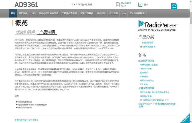Click the 点对点通信系统 bullet item
This screenshot has height=123, width=192.
click(x=25, y=102)
